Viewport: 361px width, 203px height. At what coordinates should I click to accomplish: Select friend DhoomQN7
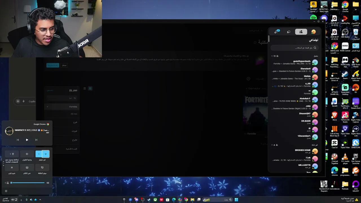[294, 115]
